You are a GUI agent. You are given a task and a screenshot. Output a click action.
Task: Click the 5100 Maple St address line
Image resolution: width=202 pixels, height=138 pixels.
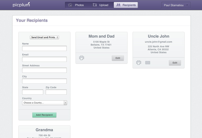tap(101, 42)
